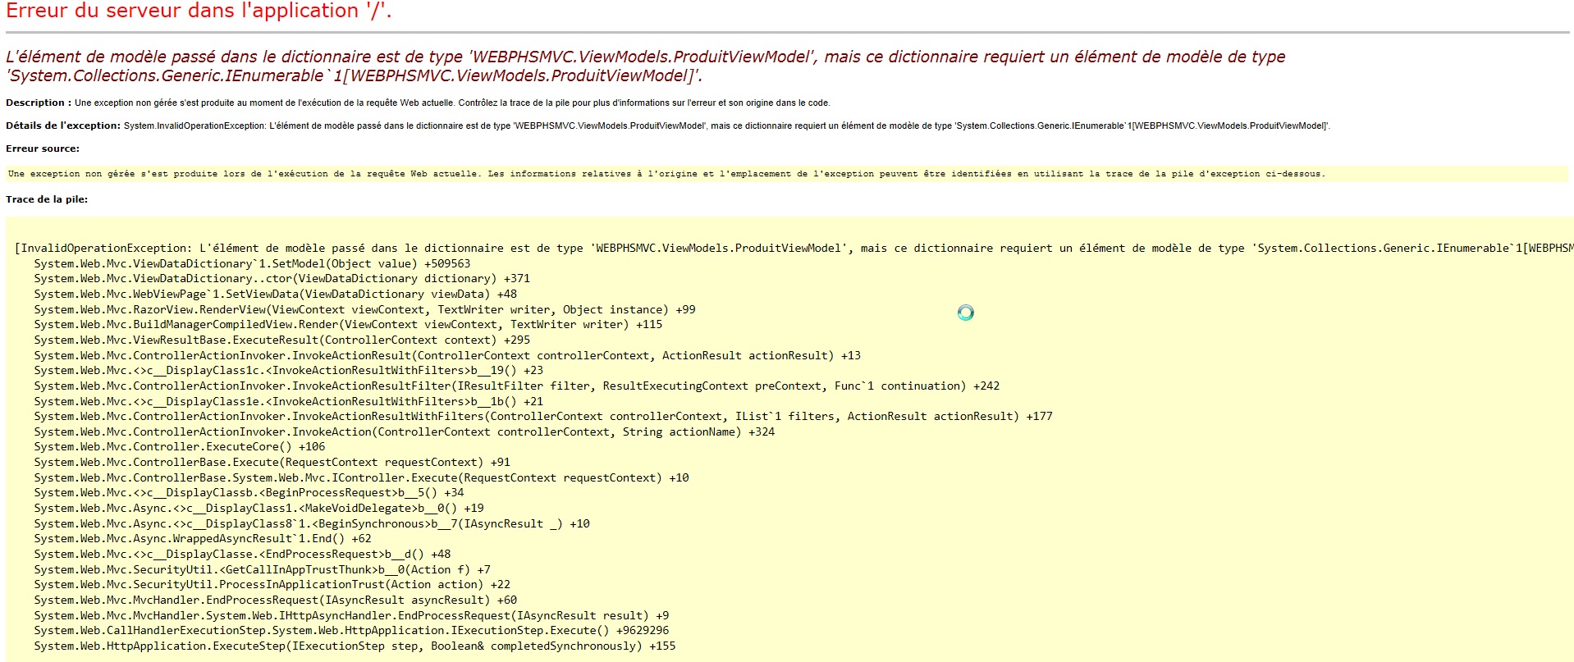The image size is (1574, 662).
Task: Click the 'Trace de la pile:' label
Action: [x=47, y=199]
